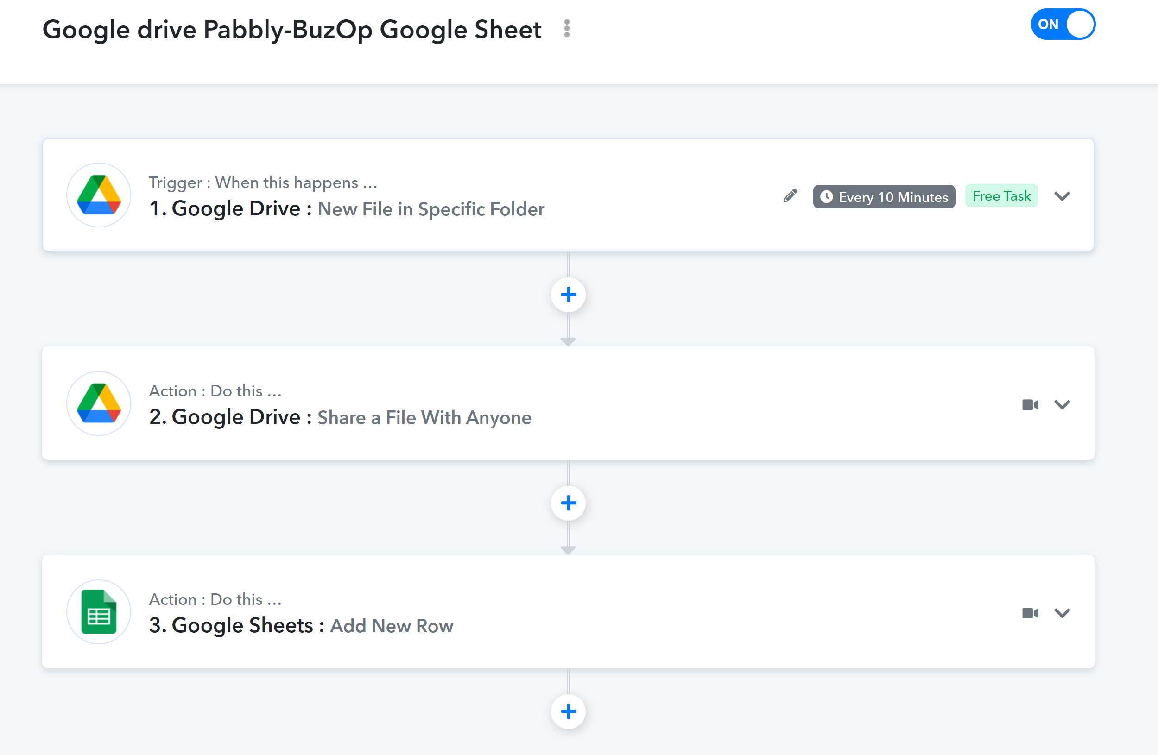
Task: Add a step after Share a File action
Action: point(568,503)
